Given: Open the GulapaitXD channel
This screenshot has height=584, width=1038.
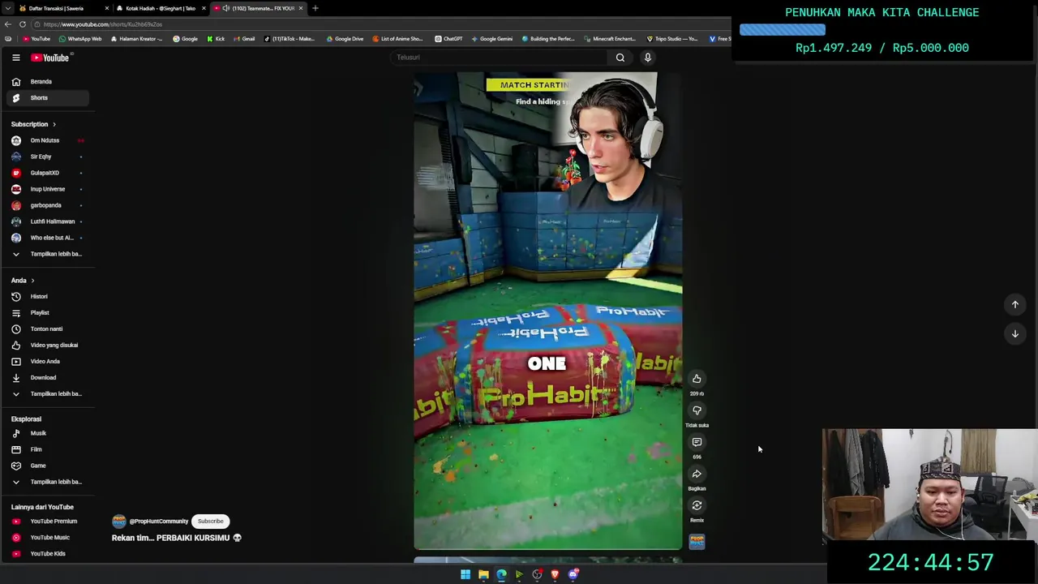Looking at the screenshot, I should [x=48, y=173].
